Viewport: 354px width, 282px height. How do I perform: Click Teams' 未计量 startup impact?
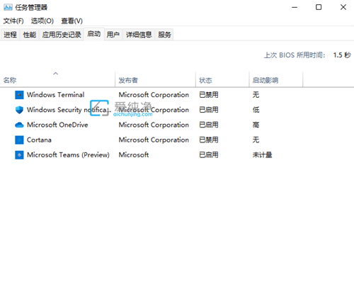coord(262,155)
